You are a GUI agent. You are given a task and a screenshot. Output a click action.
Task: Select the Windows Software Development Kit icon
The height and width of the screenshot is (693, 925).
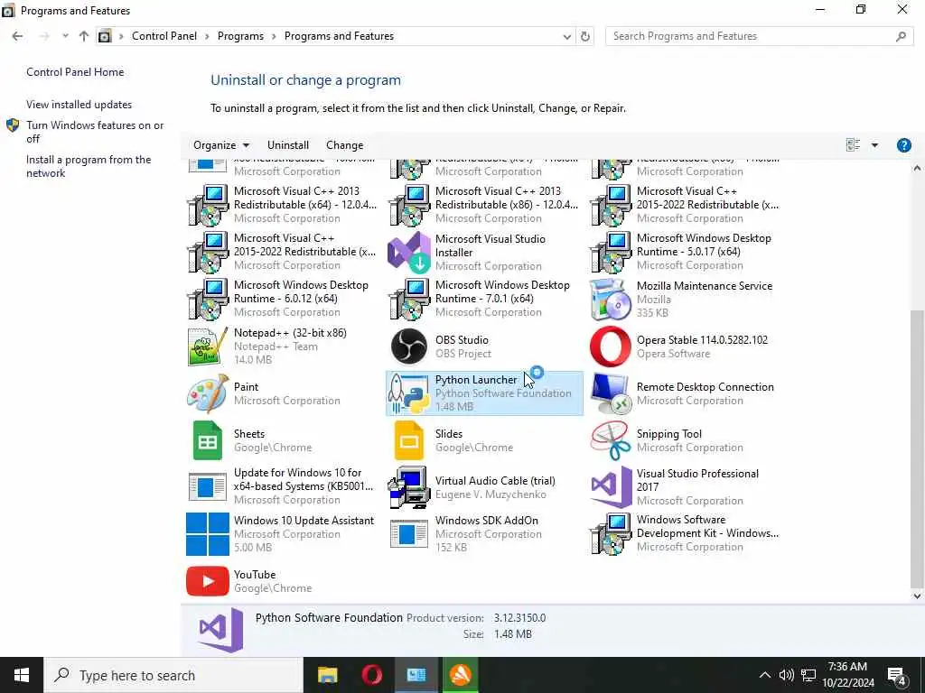click(x=610, y=534)
